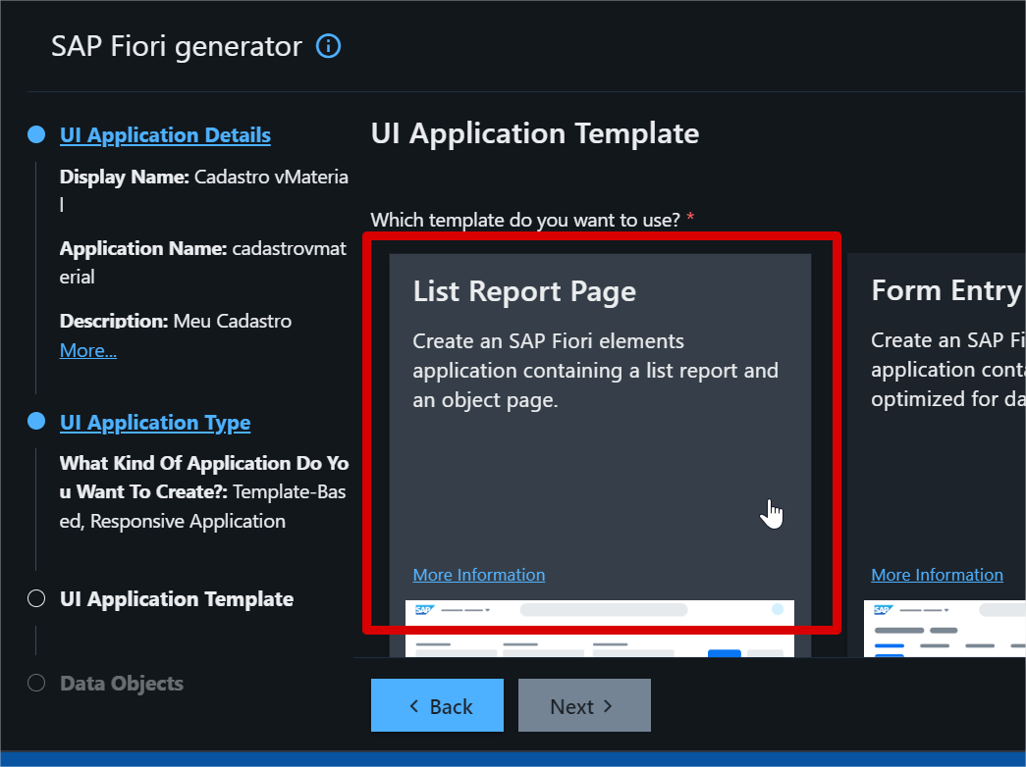
Task: Open the SAP Fiori generator info icon
Action: [x=329, y=46]
